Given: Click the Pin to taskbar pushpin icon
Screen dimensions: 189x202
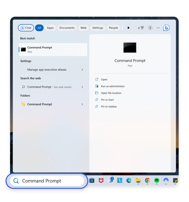Looking at the screenshot, I should coord(97,106).
